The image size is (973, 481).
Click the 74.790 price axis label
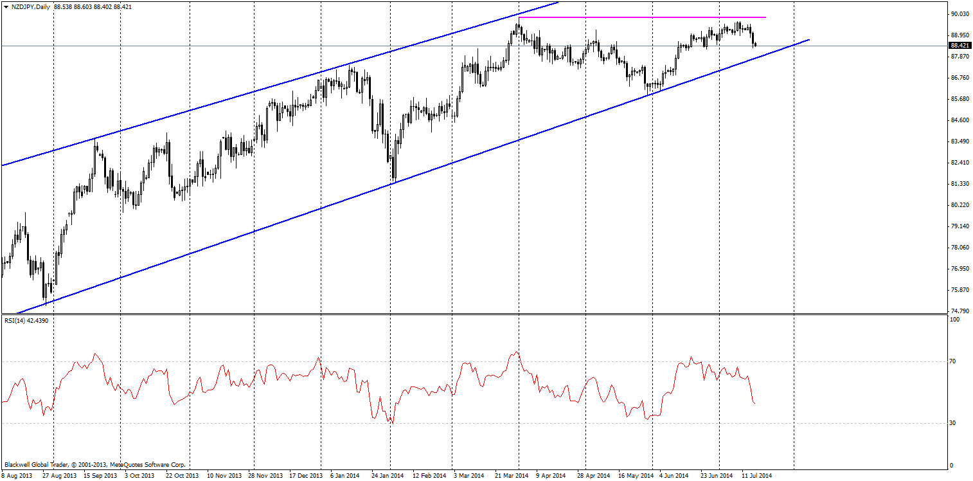[960, 311]
